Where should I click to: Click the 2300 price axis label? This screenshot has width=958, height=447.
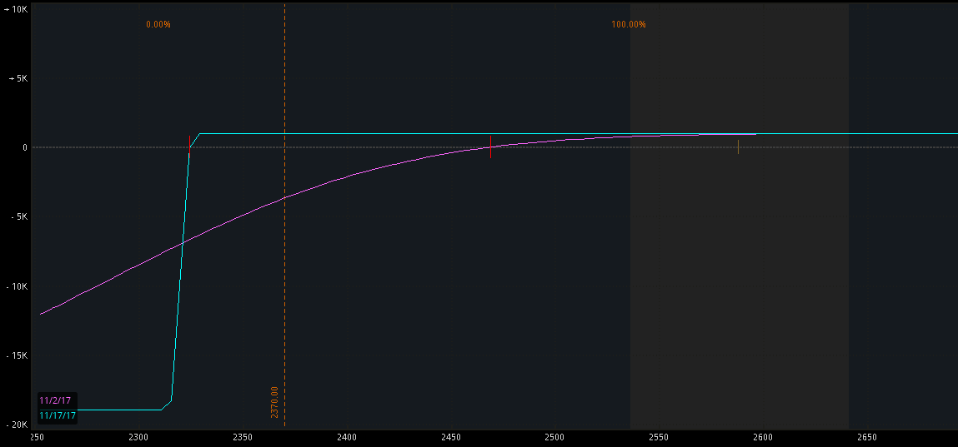(138, 437)
